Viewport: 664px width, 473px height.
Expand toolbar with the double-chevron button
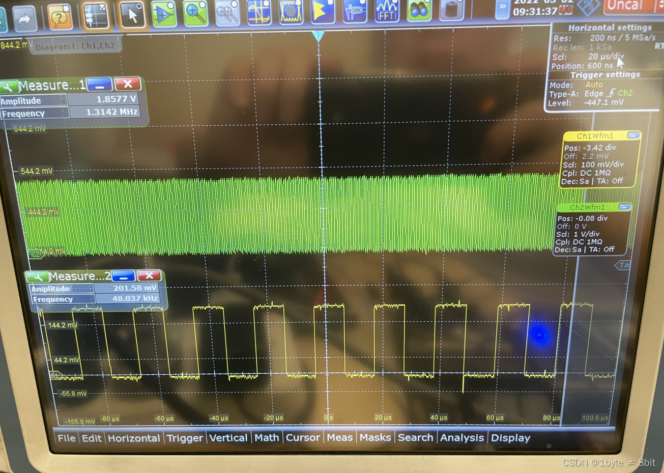[503, 7]
